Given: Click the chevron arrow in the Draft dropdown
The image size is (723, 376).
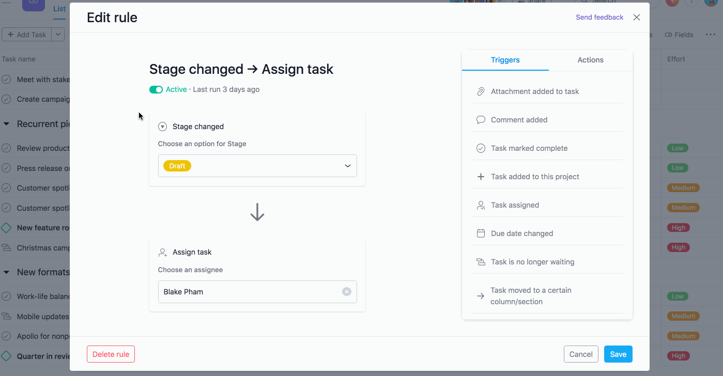Looking at the screenshot, I should click(348, 166).
